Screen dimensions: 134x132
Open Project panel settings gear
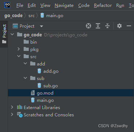119,26
